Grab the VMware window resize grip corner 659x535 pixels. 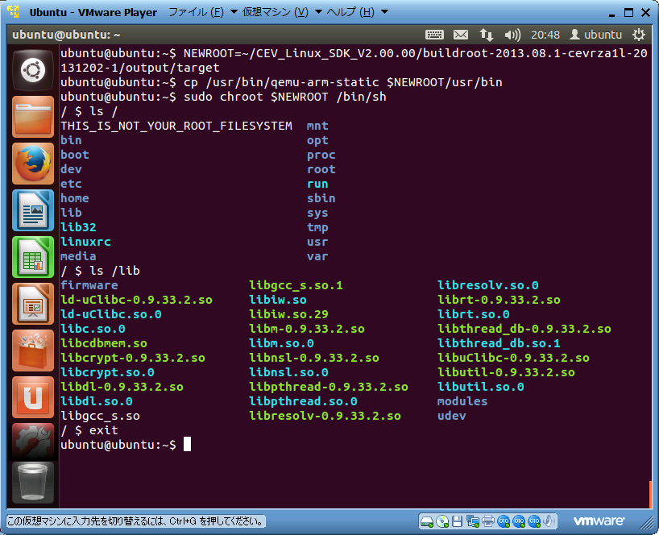pyautogui.click(x=647, y=522)
